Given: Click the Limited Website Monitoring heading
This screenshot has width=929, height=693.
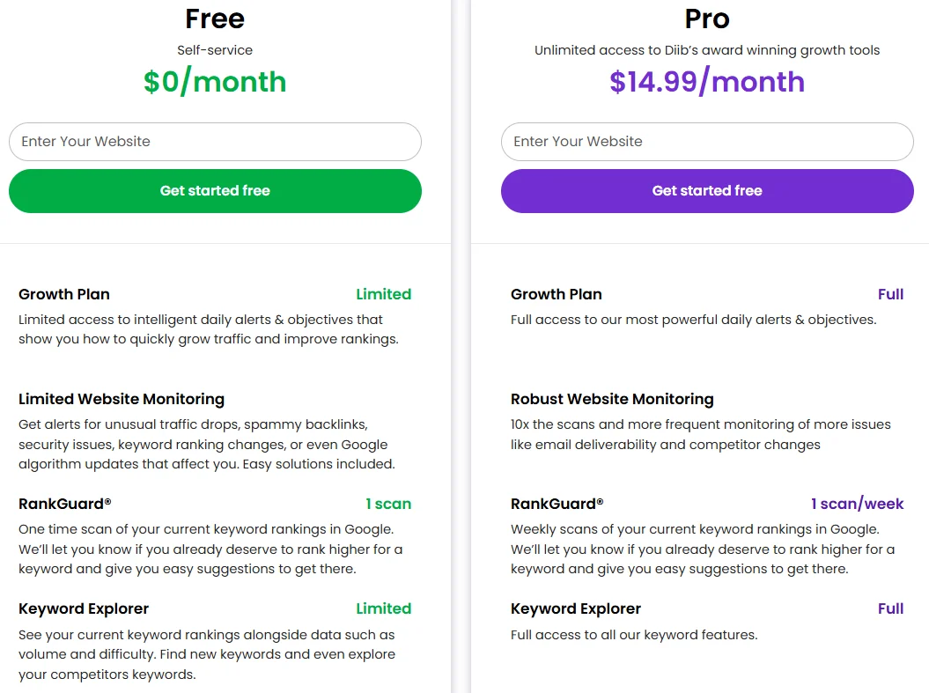Looking at the screenshot, I should pos(122,399).
